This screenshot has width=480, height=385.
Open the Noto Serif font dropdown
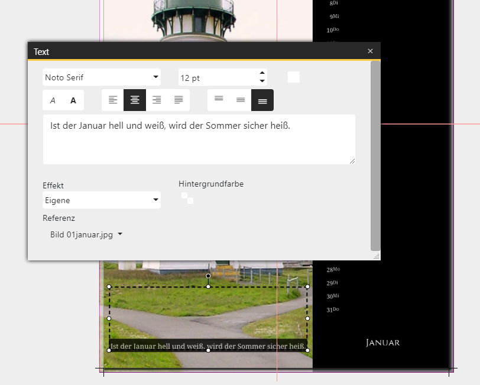(102, 77)
